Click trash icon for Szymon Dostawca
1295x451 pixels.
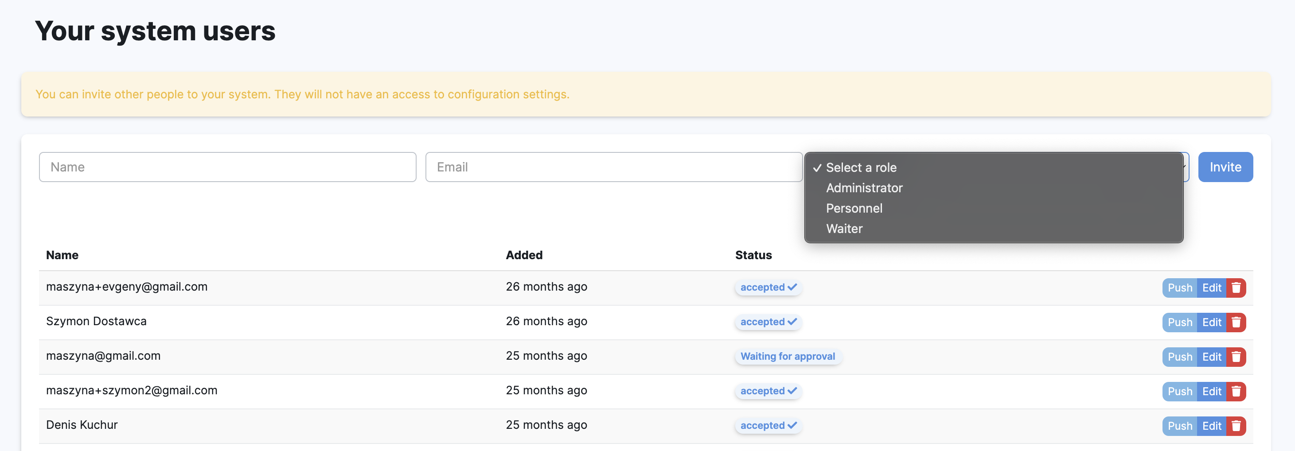tap(1236, 322)
